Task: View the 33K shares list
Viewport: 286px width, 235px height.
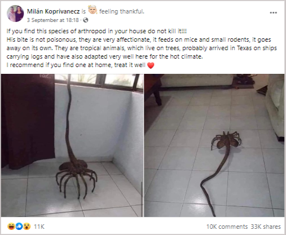Action: tap(266, 227)
